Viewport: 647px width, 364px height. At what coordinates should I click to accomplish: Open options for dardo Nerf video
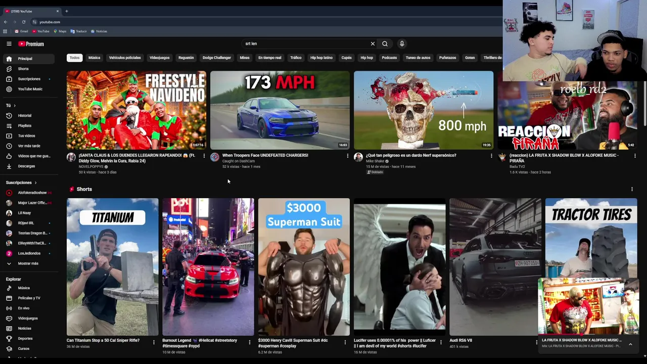click(x=491, y=156)
